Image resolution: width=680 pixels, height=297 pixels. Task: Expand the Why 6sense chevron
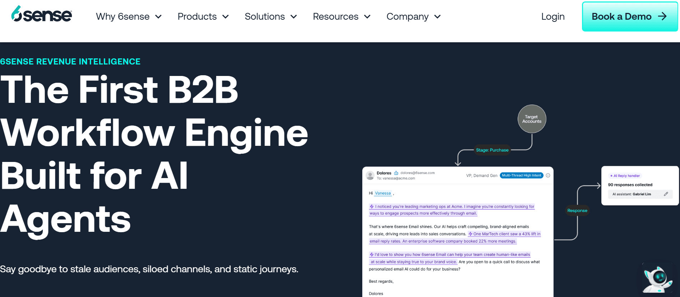click(158, 17)
